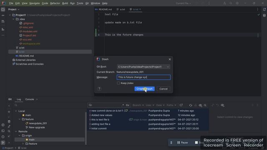Select local branch New-upgrade

[35, 127]
